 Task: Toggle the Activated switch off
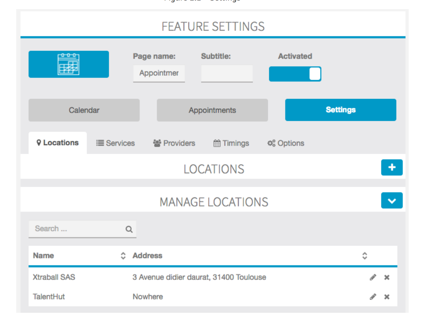tap(295, 74)
